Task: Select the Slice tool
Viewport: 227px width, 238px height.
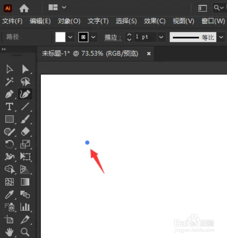Action: [x=25, y=220]
